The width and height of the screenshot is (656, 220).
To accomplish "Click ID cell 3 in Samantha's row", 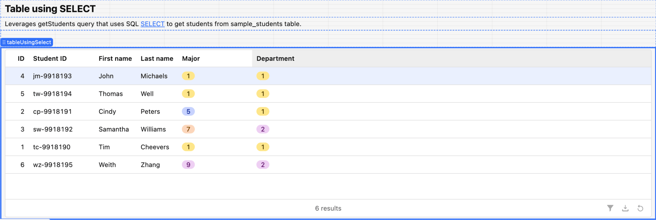I will click(x=23, y=129).
